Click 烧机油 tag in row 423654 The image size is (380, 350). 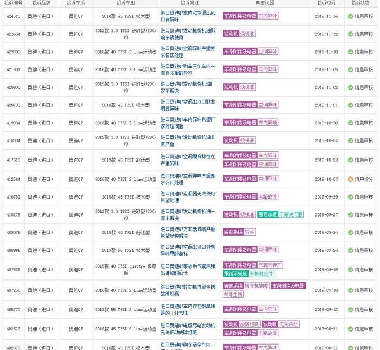(248, 34)
